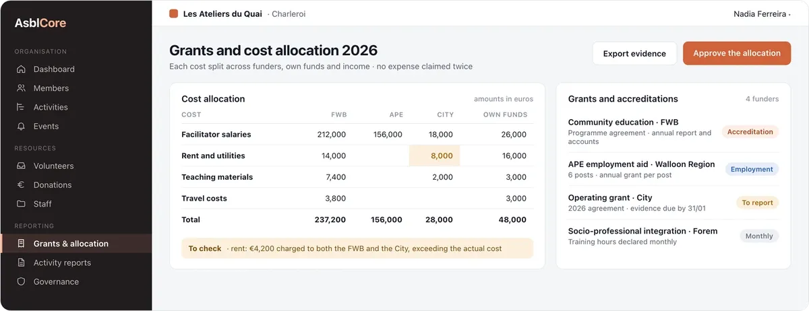Click the Employment status badge
Viewport: 809px width, 311px height.
tap(752, 169)
